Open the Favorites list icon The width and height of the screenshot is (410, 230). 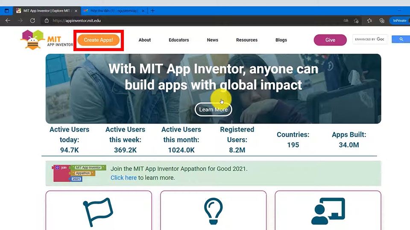pos(369,20)
